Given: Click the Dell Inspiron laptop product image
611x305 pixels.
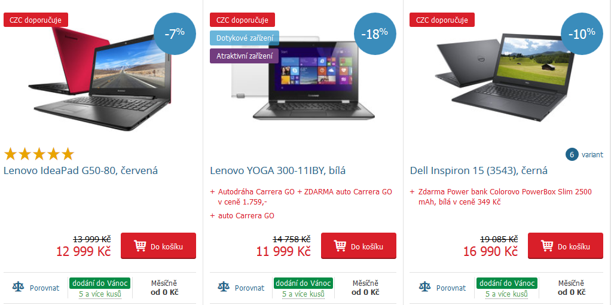Looking at the screenshot, I should [x=505, y=77].
